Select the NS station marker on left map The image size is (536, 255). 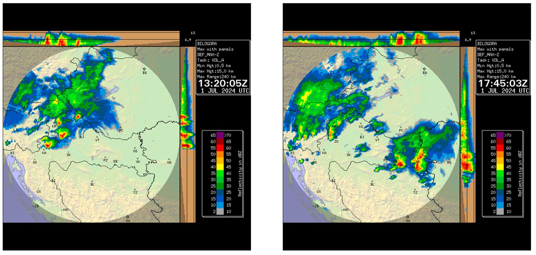(x=169, y=159)
